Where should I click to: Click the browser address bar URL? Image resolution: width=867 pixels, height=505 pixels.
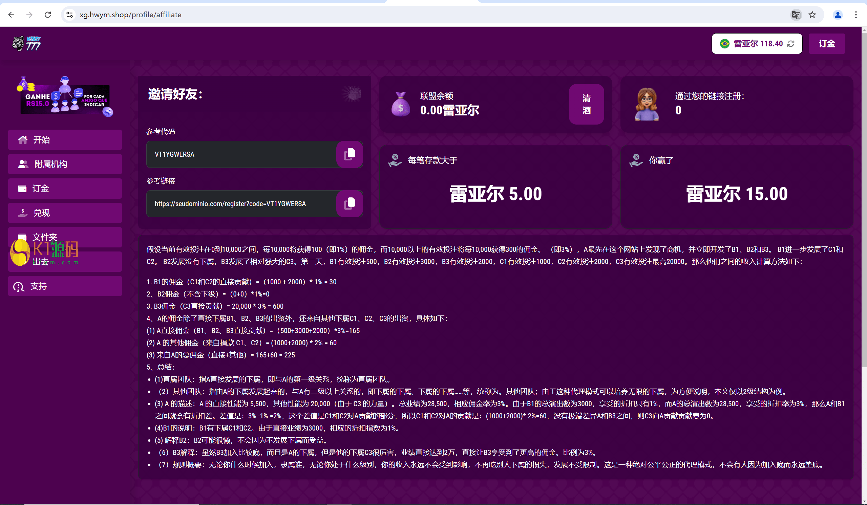coord(130,15)
